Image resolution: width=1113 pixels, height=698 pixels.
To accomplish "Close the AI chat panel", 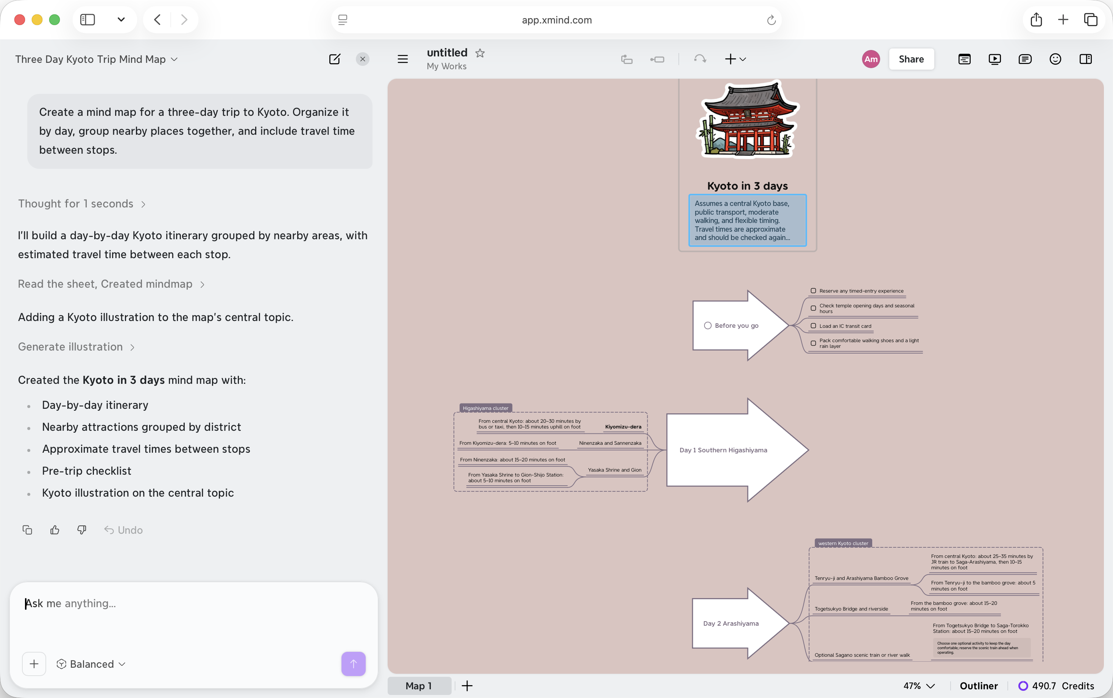I will [x=362, y=59].
